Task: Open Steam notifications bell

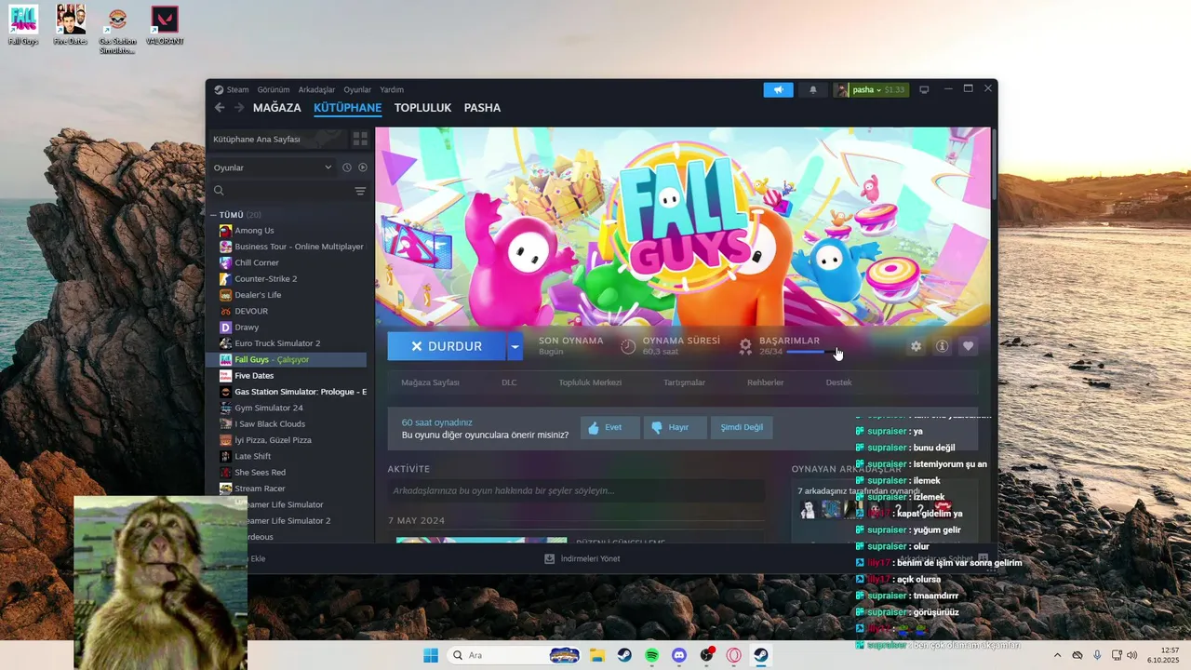Action: 812,90
